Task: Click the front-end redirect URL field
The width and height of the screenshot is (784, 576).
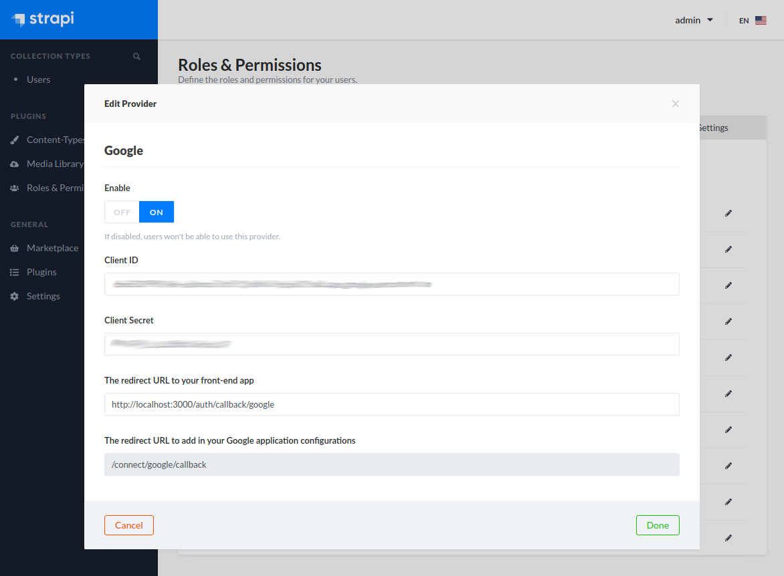Action: (x=392, y=405)
